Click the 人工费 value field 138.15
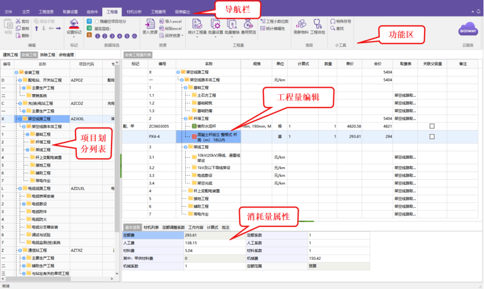This screenshot has height=289, width=484. coord(215,243)
